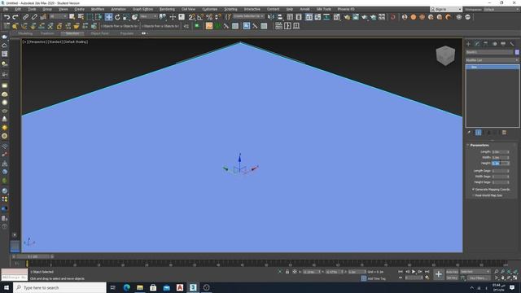Open the selection filter dropdown
521x293 pixels.
(59, 16)
